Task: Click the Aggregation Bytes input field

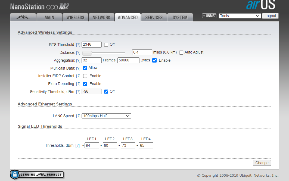Action: click(129, 60)
